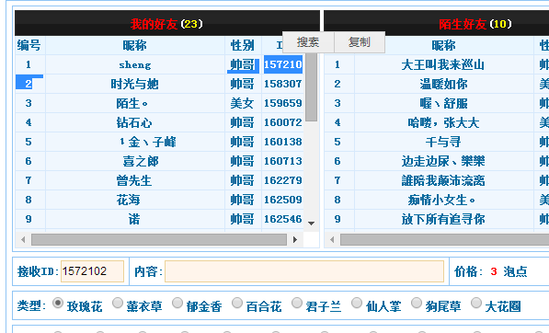
Task: Click stranger nickname 温暖如你
Action: (443, 84)
